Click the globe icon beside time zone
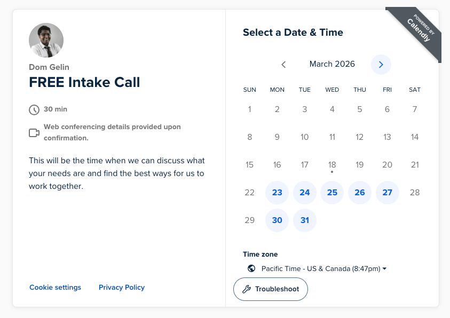Viewport: 450px width, 318px height. 252,269
